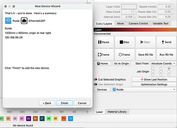Image resolution: width=177 pixels, height=128 pixels.
Task: Pick palette color 28 (light green)
Action: coord(49,118)
